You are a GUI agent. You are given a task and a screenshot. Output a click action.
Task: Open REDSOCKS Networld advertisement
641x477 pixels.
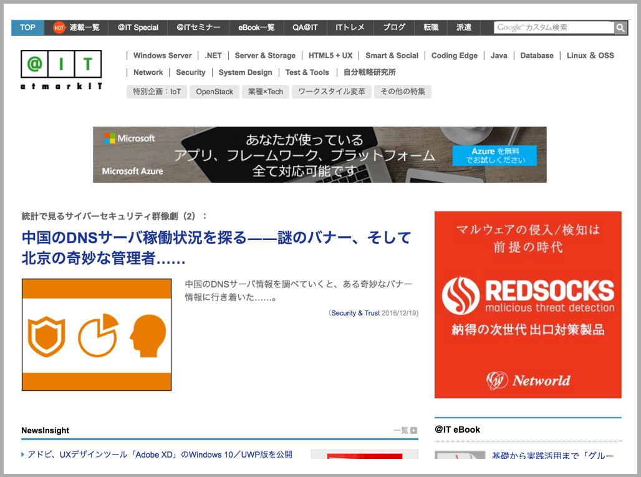528,304
